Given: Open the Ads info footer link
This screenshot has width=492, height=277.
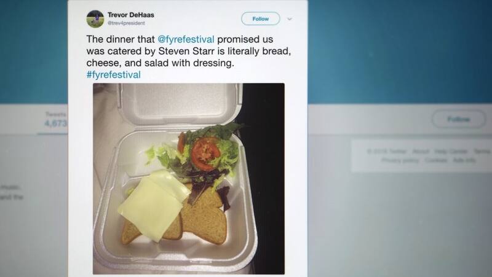Looking at the screenshot, I should [x=464, y=160].
